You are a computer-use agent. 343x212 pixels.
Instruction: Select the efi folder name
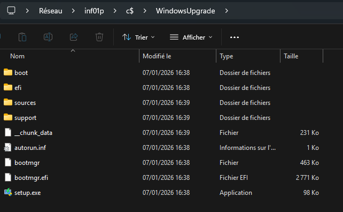(x=18, y=88)
